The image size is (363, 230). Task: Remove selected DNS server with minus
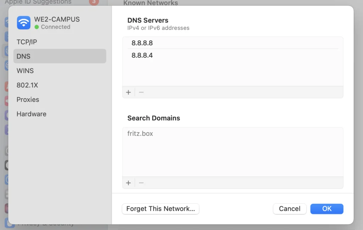click(141, 92)
